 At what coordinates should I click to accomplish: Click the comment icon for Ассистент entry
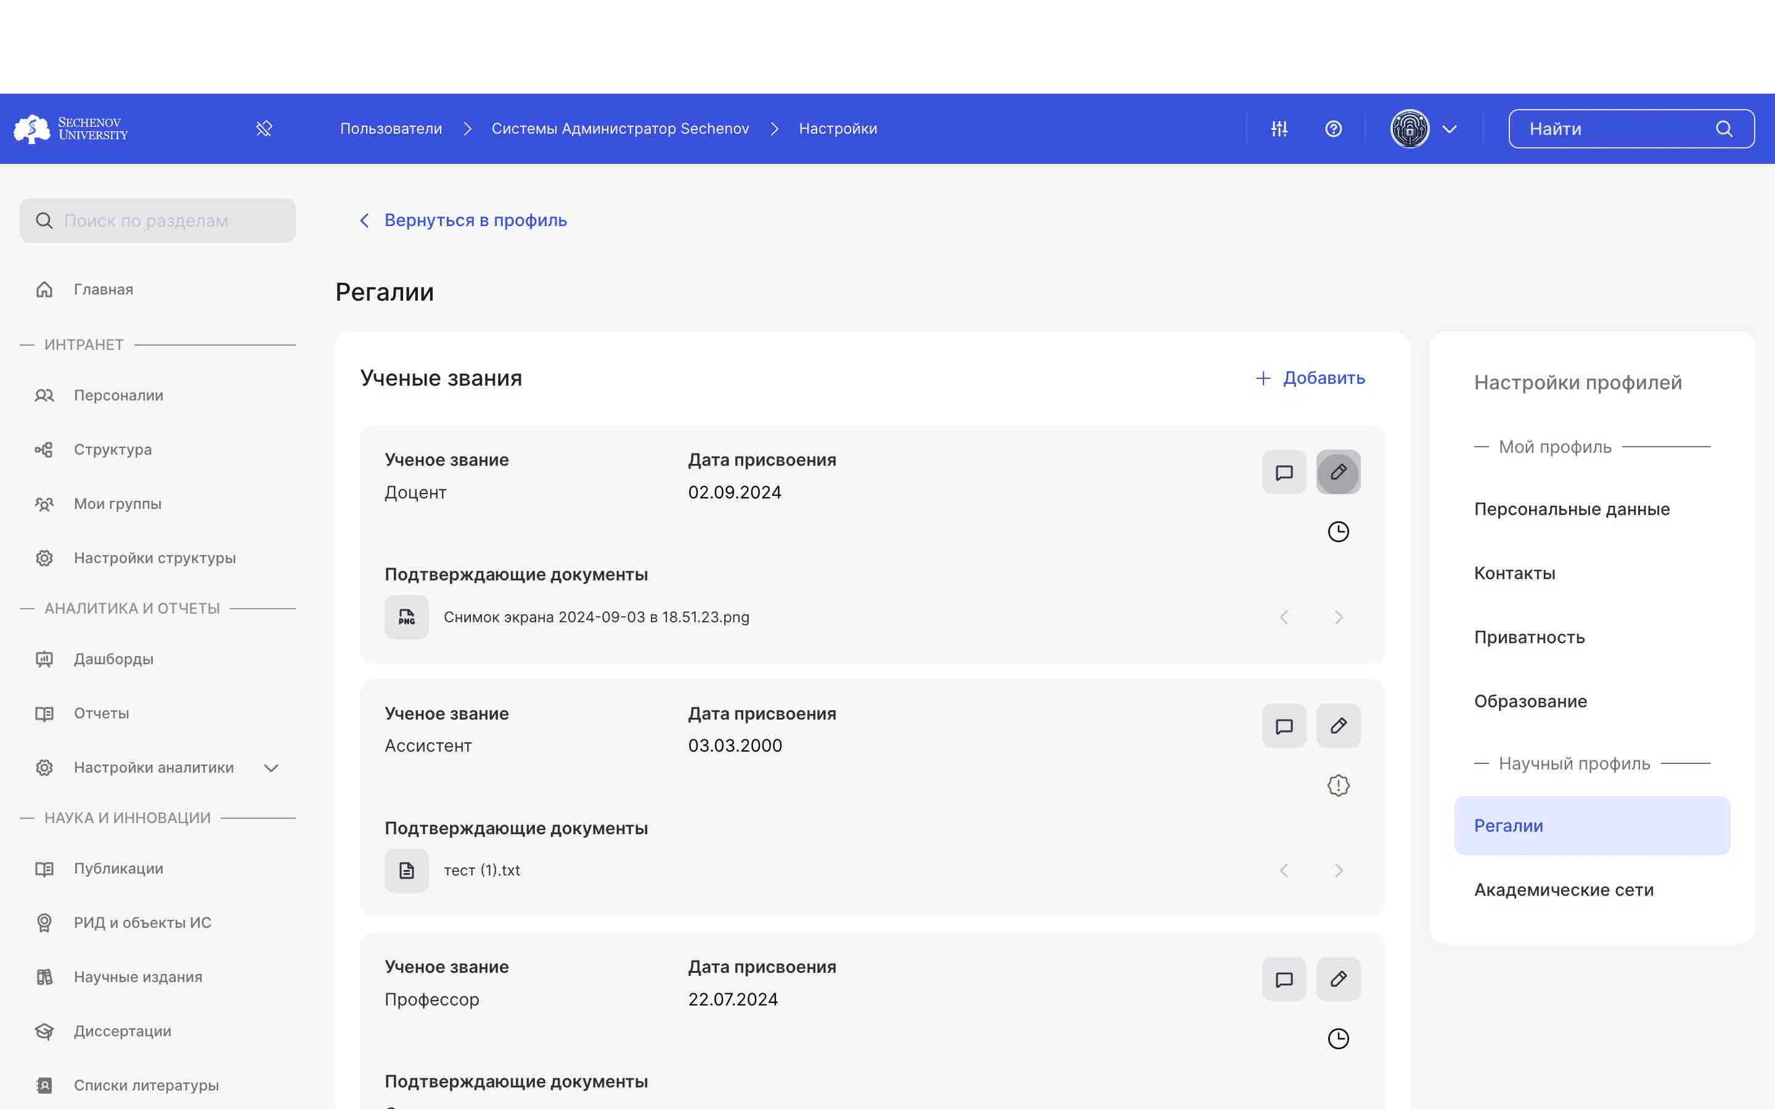[1284, 725]
